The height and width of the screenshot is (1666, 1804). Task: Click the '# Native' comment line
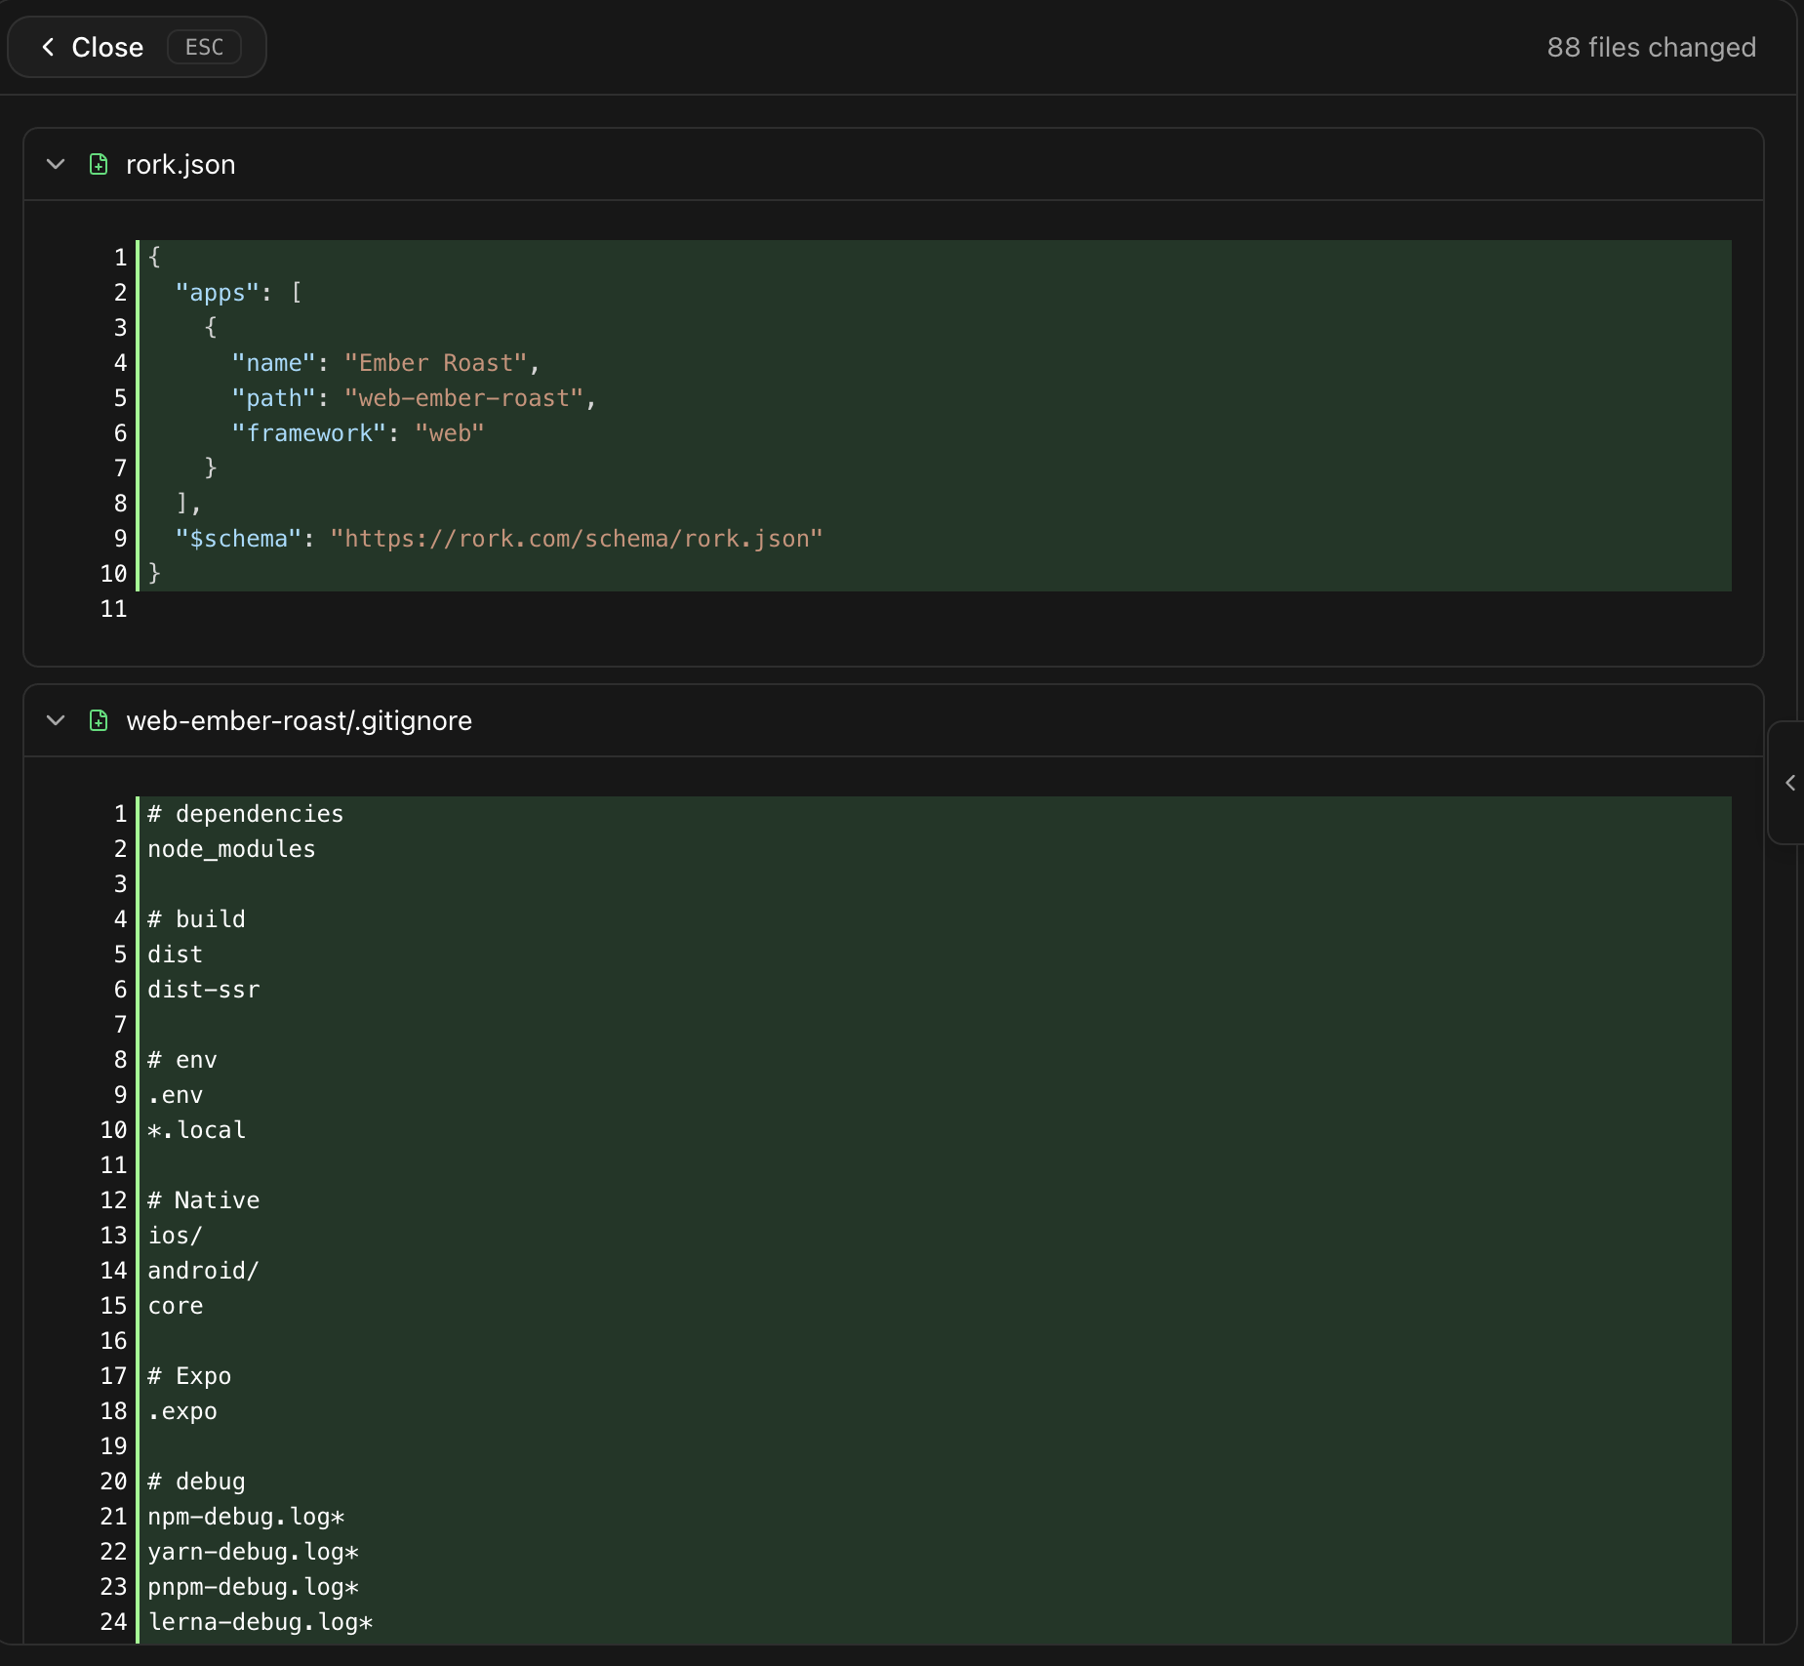(x=935, y=1200)
